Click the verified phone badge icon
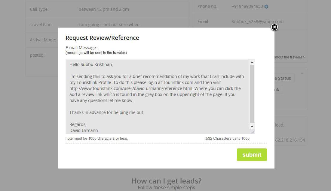 click(x=266, y=7)
